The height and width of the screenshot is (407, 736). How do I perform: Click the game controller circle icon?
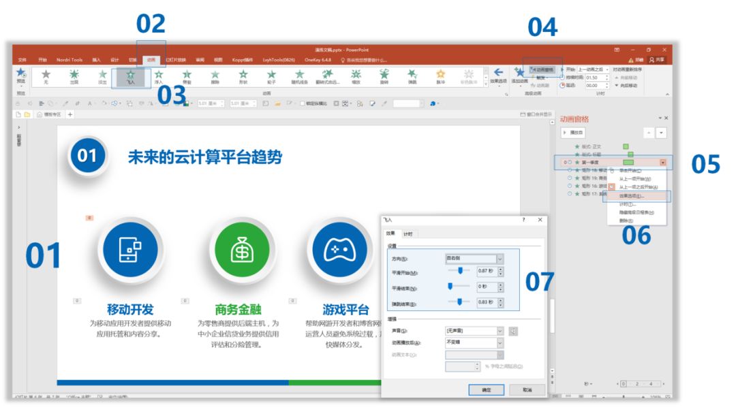point(340,250)
